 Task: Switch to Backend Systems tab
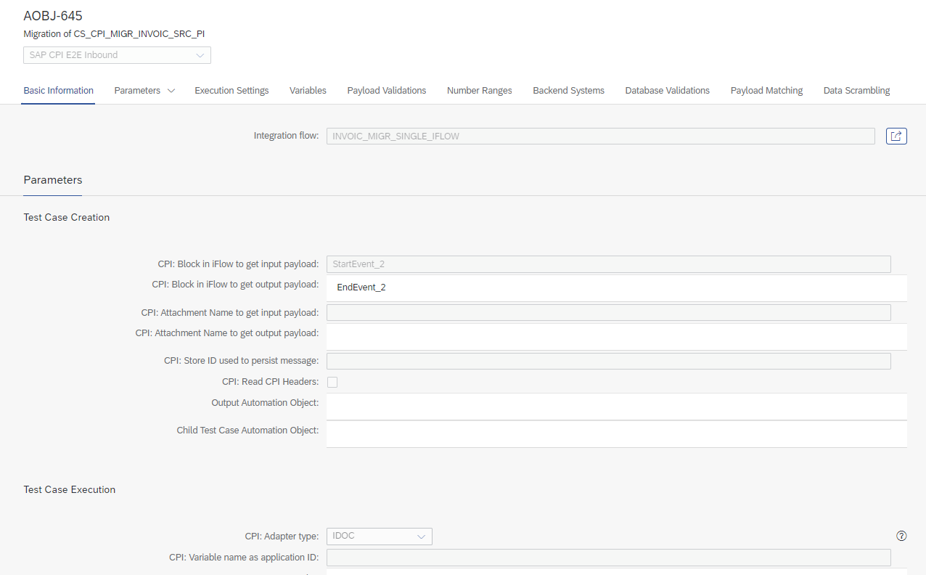(568, 91)
